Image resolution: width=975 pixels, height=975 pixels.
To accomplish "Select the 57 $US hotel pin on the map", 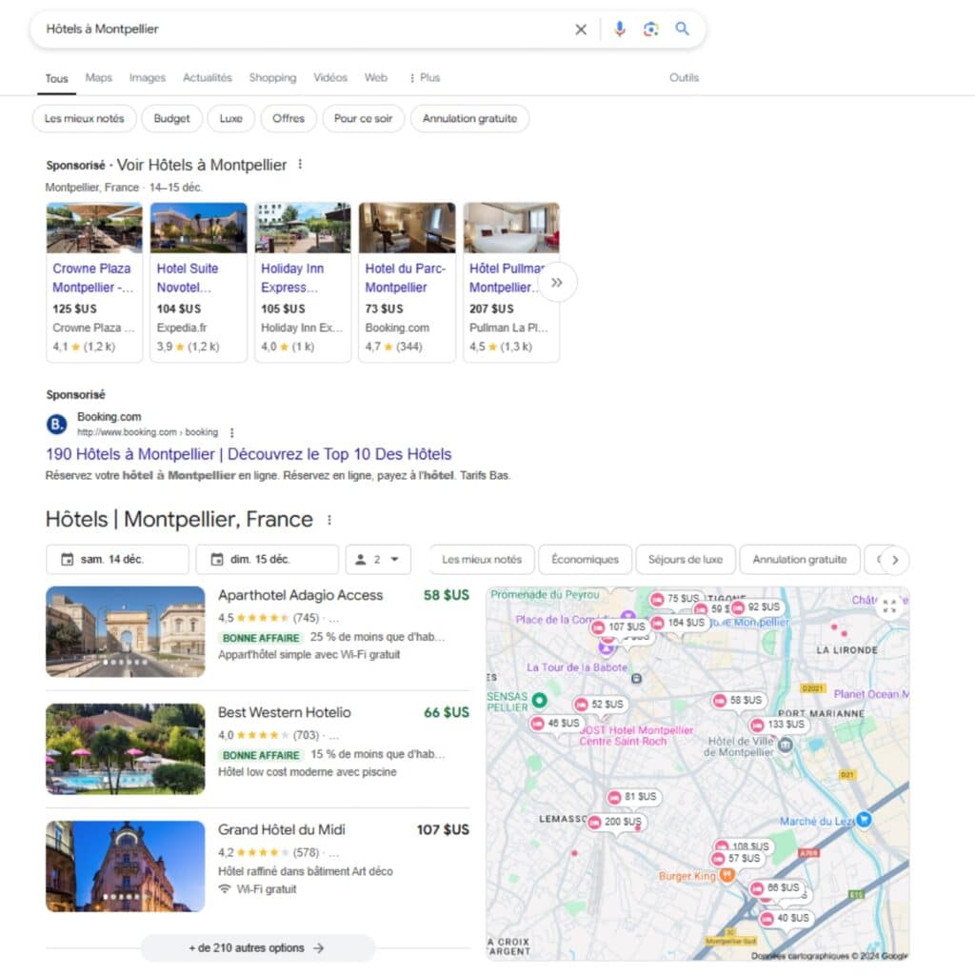I will 736,858.
